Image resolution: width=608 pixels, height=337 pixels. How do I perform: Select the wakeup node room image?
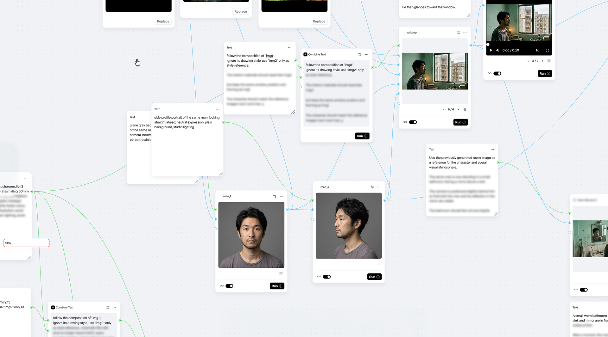[435, 71]
